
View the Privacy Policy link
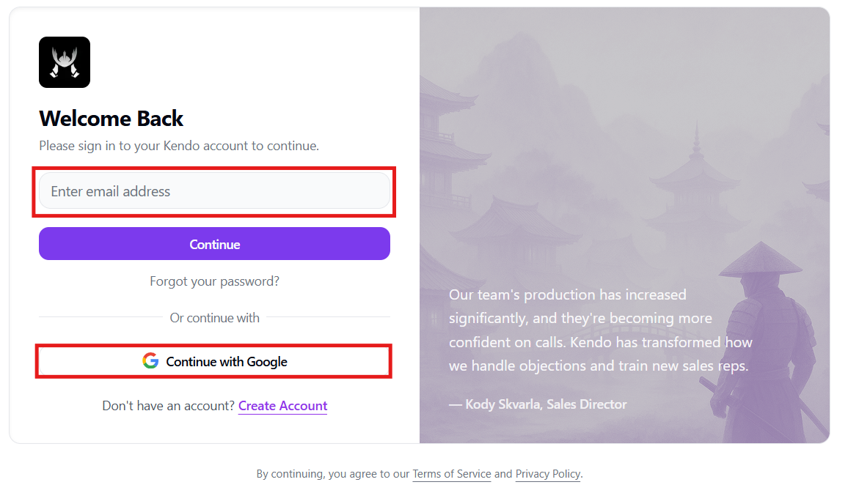547,474
